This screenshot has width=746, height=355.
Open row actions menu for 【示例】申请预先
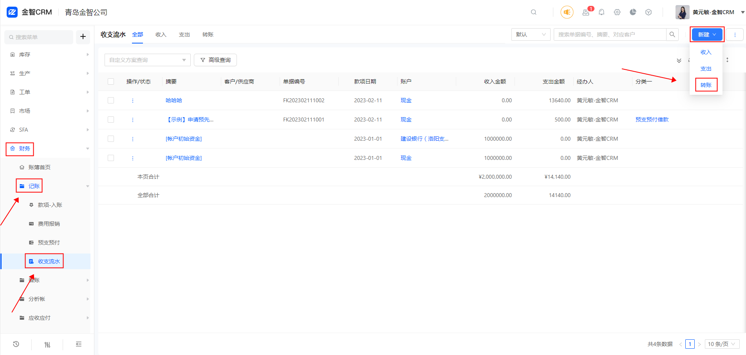[x=133, y=120]
